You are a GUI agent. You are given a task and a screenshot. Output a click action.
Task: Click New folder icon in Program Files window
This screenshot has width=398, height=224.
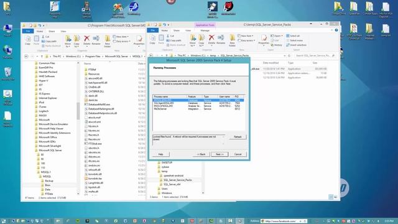pos(108,39)
